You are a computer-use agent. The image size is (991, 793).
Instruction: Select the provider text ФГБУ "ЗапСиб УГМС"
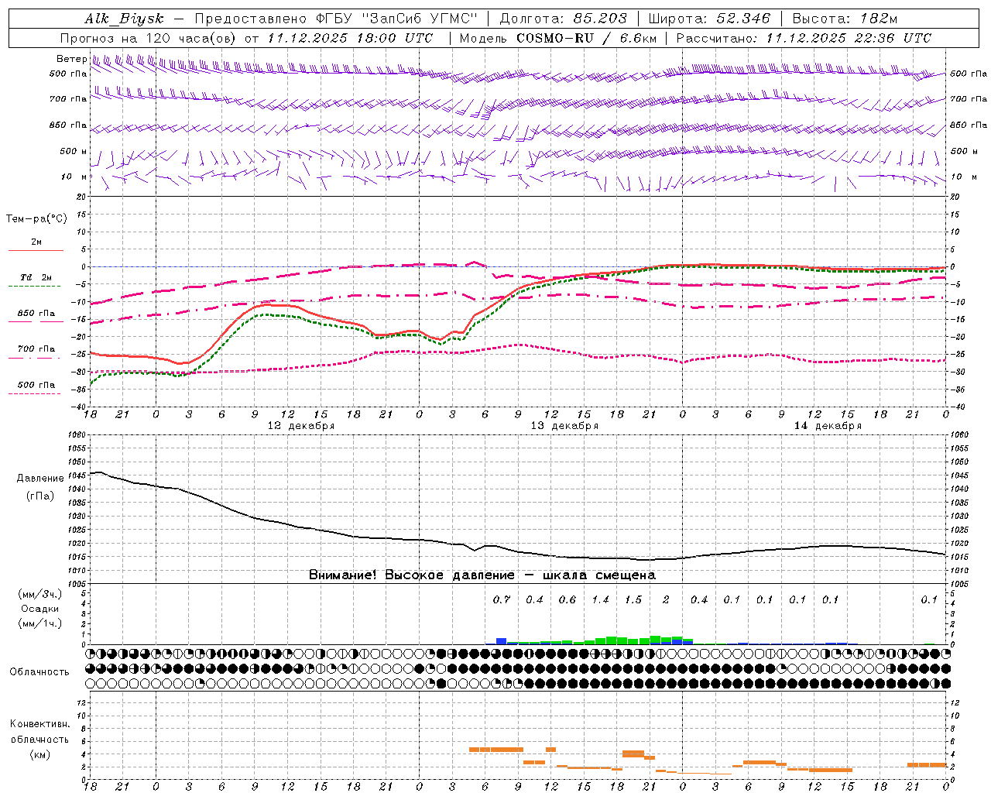[x=396, y=19]
